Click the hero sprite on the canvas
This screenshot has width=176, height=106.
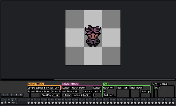[x=93, y=36]
